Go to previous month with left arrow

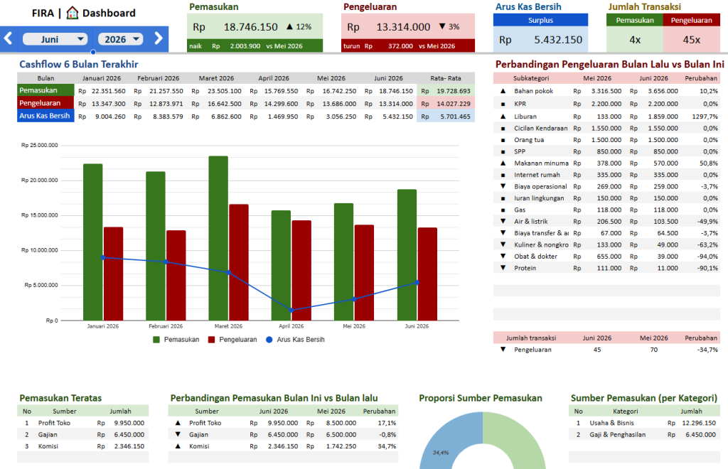tap(8, 38)
